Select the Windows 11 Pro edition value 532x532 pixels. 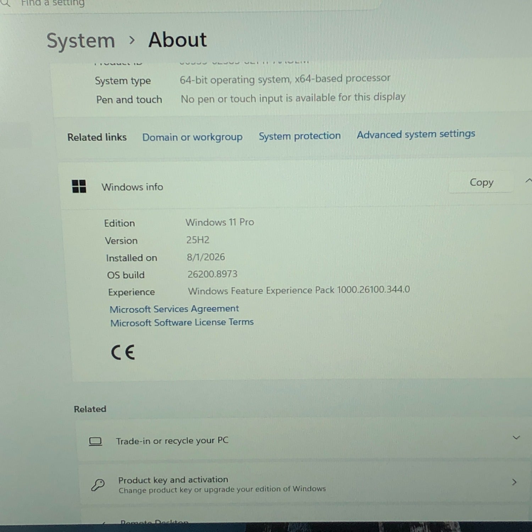220,222
